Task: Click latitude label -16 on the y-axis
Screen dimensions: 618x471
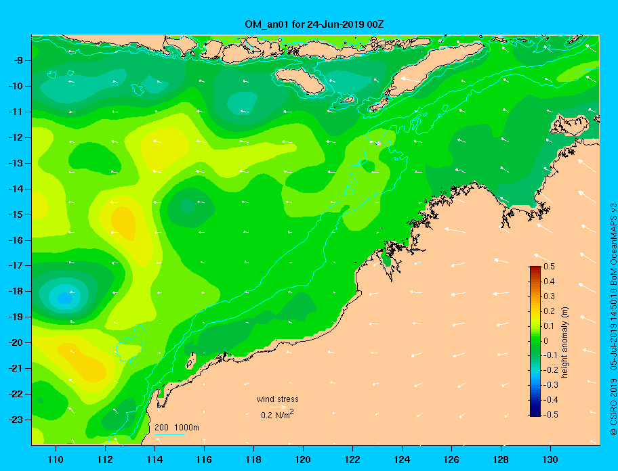Action: [16, 240]
